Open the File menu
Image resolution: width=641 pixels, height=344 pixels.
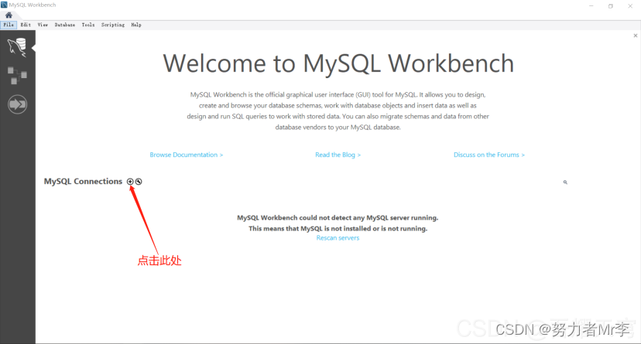pos(9,25)
